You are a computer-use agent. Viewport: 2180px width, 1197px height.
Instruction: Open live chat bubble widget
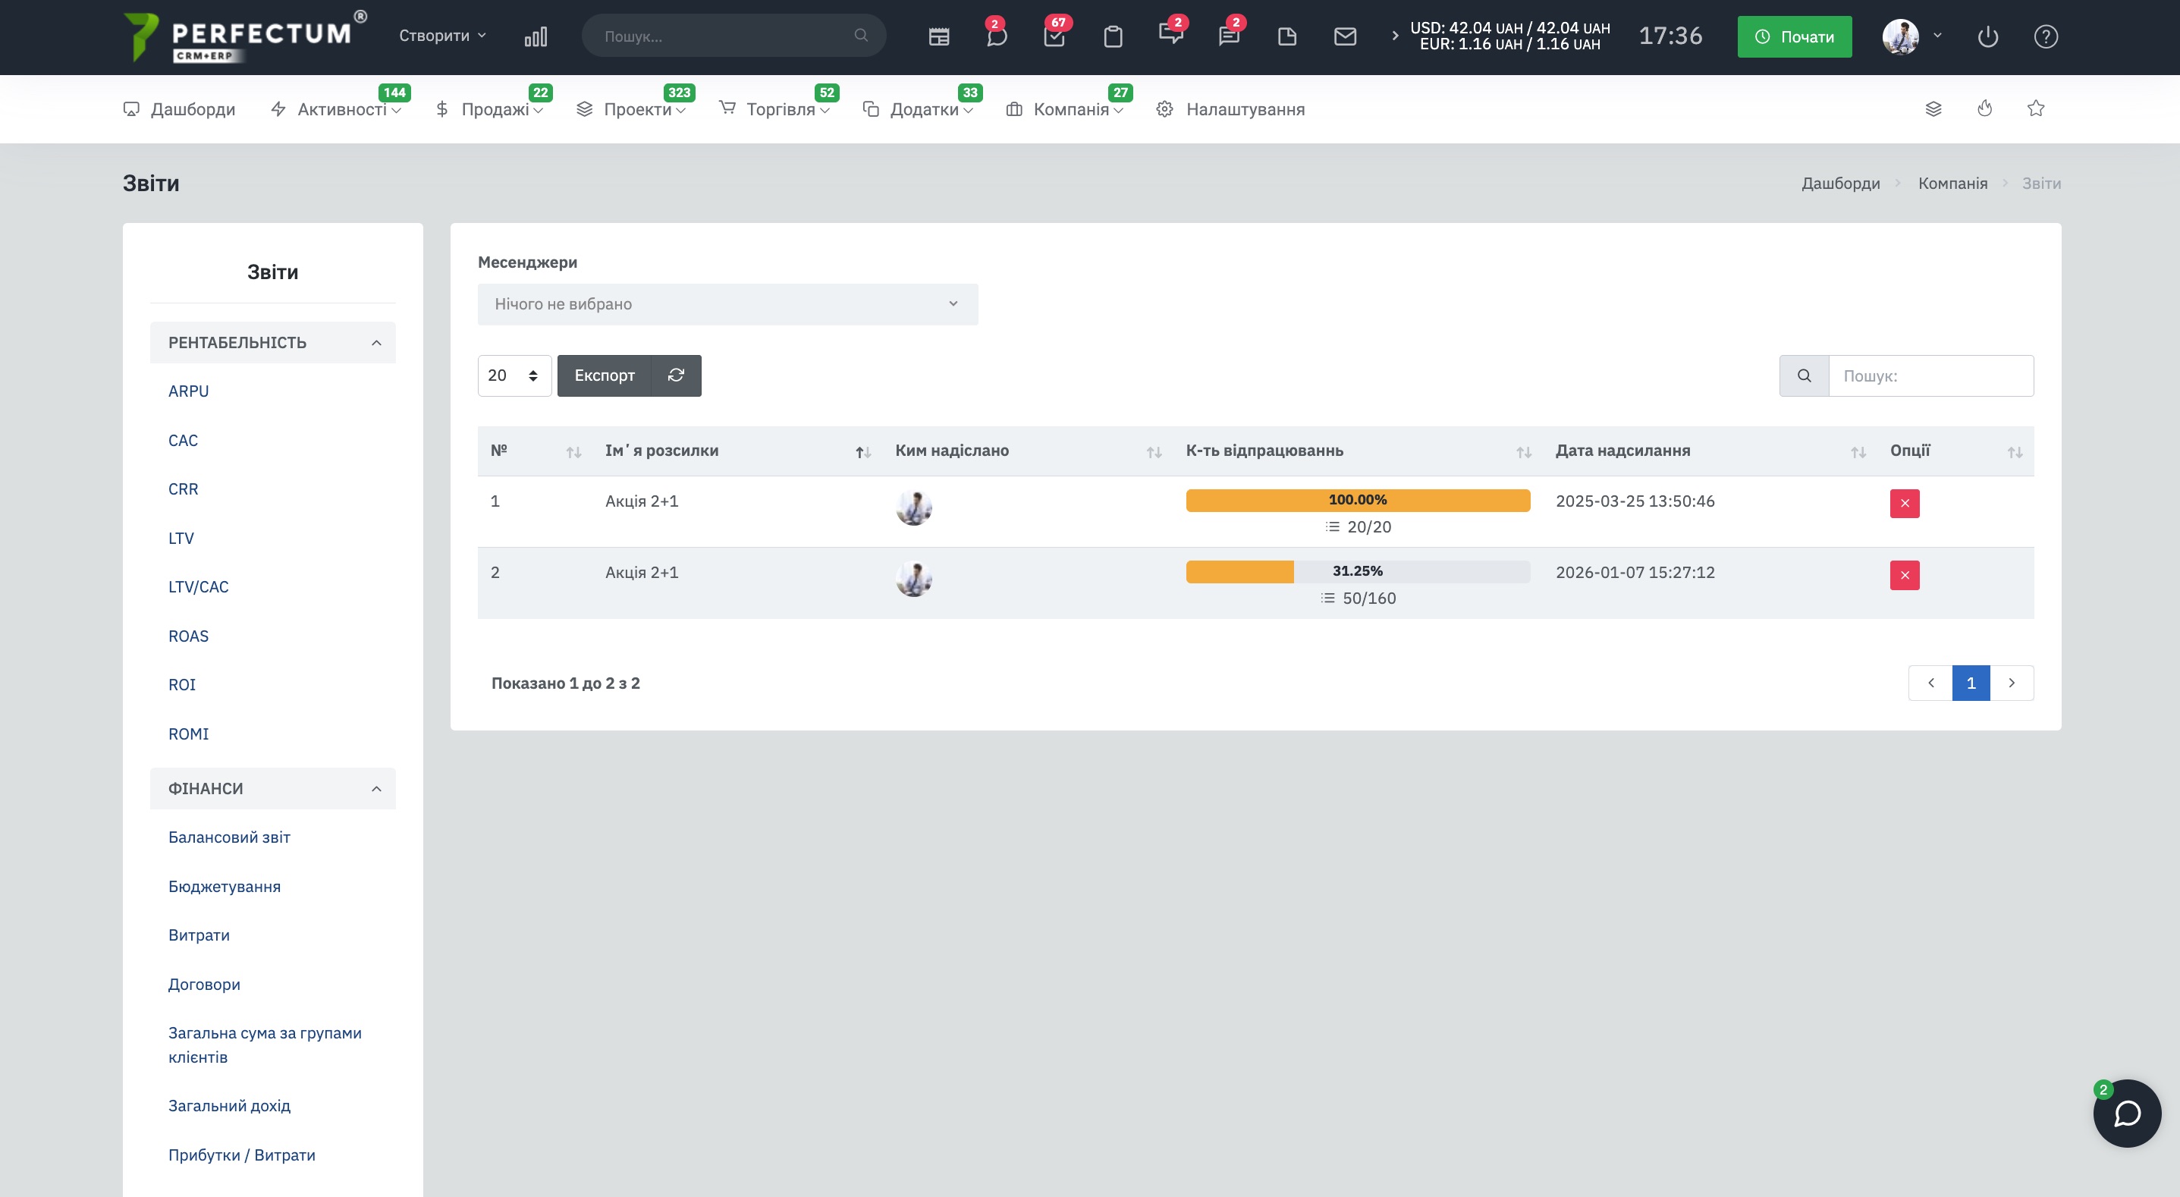[2126, 1112]
